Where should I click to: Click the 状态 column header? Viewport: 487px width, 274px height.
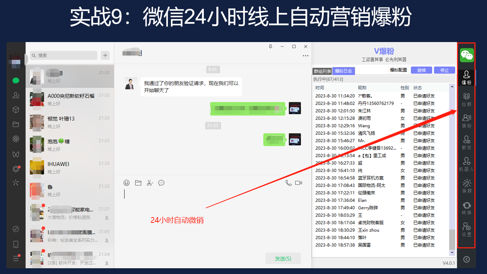tap(418, 88)
